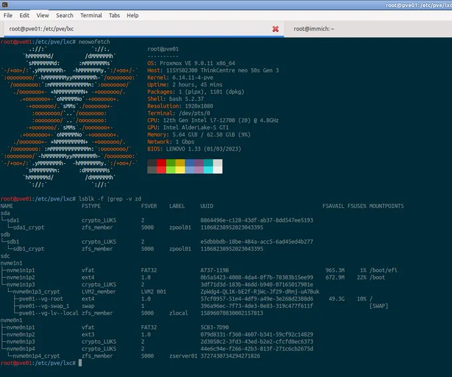
Task: Click the CPU i7-12700 line
Action: coord(213,121)
